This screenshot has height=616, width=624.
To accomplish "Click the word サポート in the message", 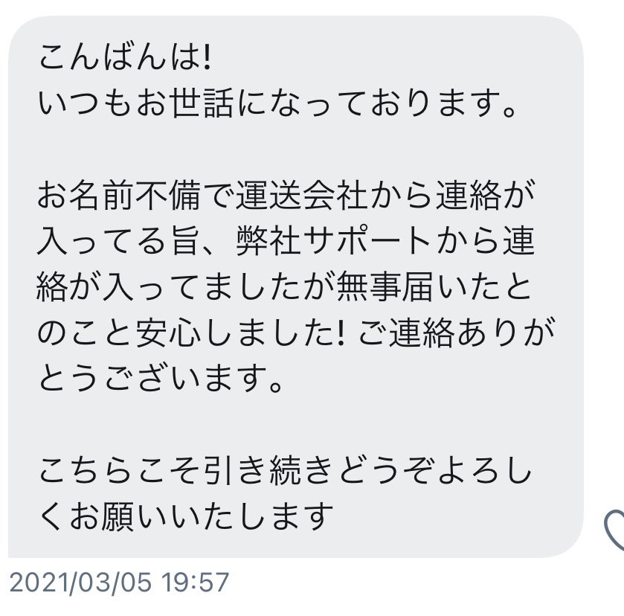I will [x=367, y=241].
